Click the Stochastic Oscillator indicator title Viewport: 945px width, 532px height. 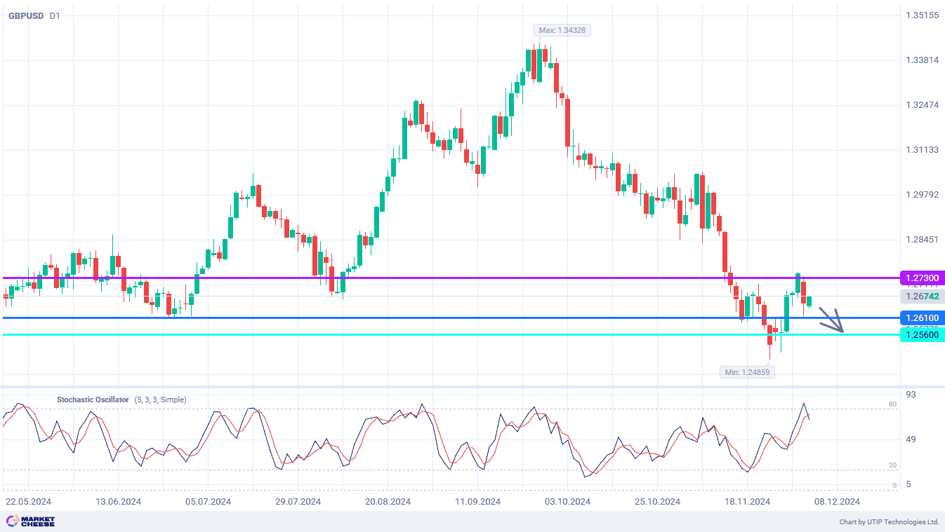(x=93, y=400)
